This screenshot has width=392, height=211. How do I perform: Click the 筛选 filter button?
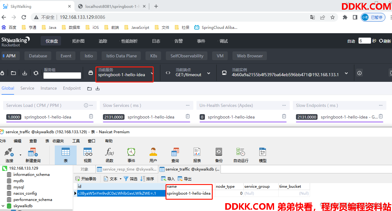(130, 179)
